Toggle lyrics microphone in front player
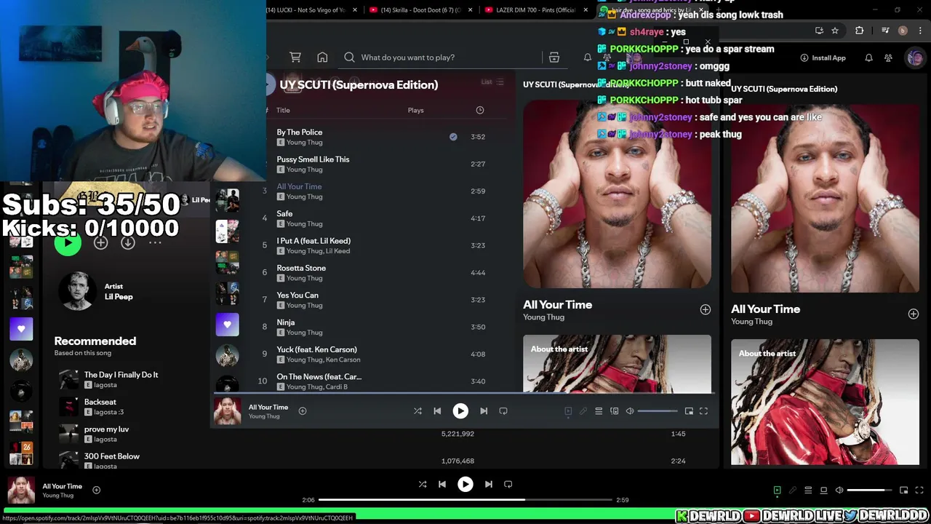The height and width of the screenshot is (524, 931). (x=583, y=411)
